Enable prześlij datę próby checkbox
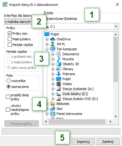 pos(8,97)
